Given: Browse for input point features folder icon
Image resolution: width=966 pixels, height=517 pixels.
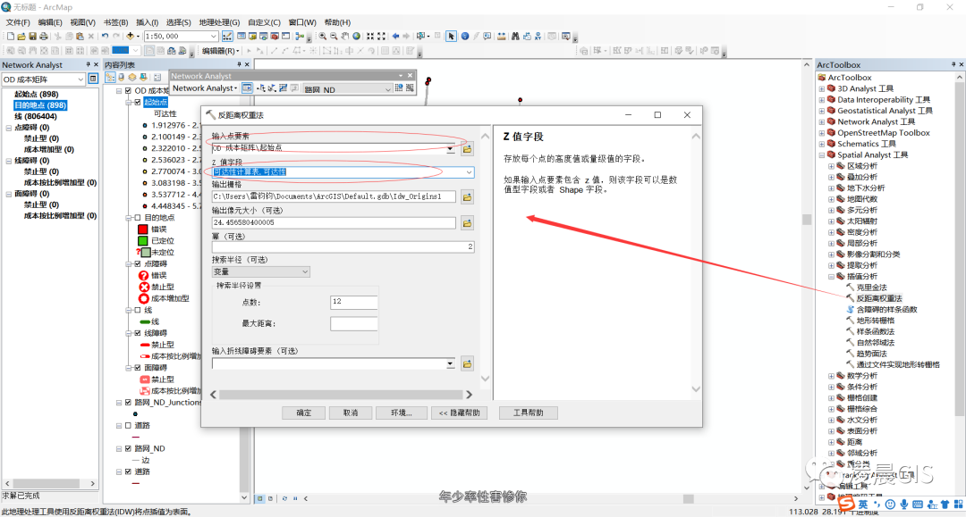Looking at the screenshot, I should pos(467,149).
